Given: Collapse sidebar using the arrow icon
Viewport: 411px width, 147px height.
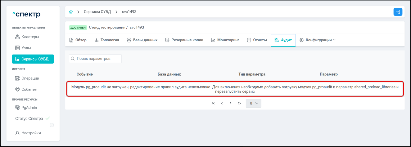Looking at the screenshot, I should pos(52,125).
